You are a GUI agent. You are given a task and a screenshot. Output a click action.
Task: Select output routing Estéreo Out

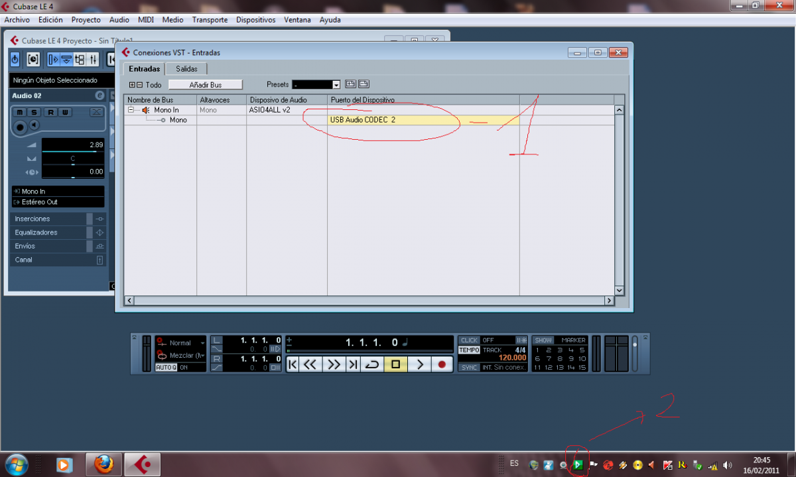58,202
